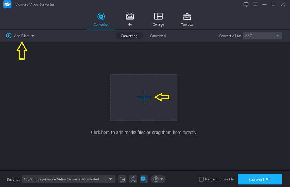Viewport: 290px width, 187px height.
Task: Switch to the MV tab
Action: 129,19
